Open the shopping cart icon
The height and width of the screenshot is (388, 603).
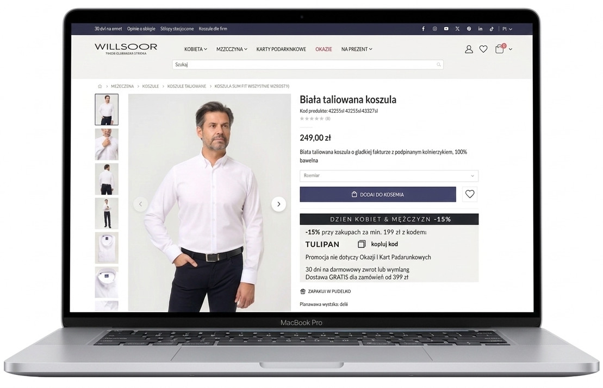click(500, 49)
